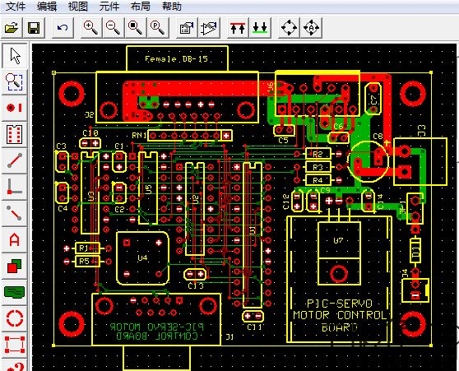Open the 帮助 menu
The width and height of the screenshot is (459, 371).
pyautogui.click(x=172, y=6)
